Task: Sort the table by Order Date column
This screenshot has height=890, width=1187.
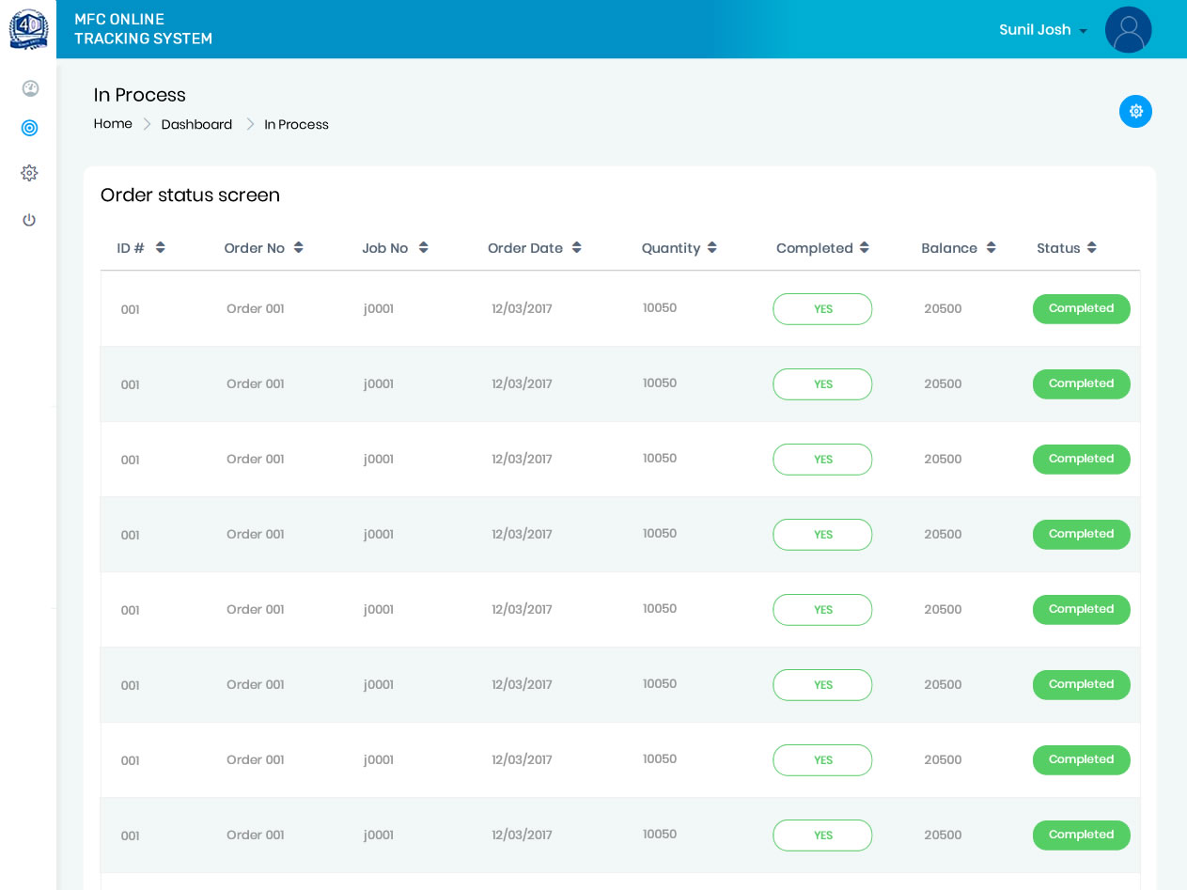Action: tap(534, 248)
